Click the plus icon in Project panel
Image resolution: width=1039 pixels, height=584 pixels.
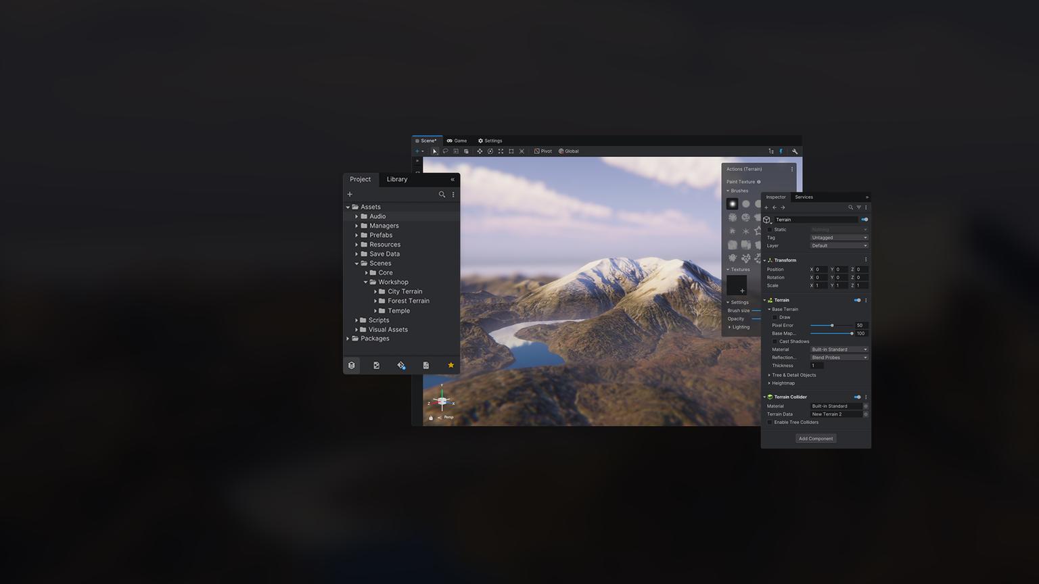click(350, 195)
